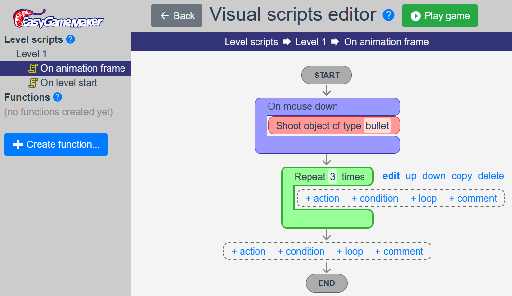The image size is (512, 296).
Task: Click the plus icon in Create function button
Action: coord(18,144)
